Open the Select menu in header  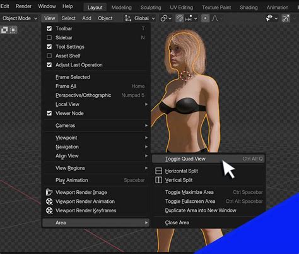click(68, 18)
